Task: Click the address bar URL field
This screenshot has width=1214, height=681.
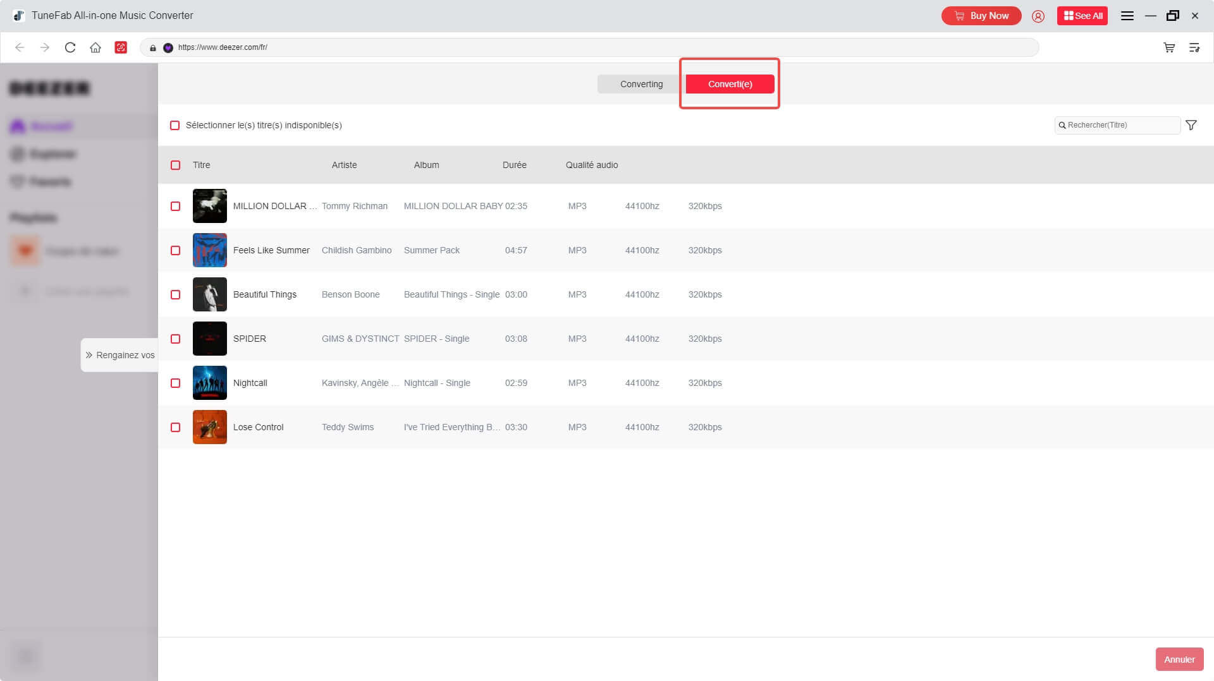Action: (x=589, y=47)
